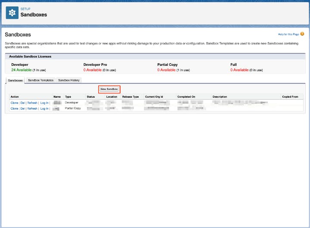310x228 pixels.
Task: Click the Release Type column header
Action: click(130, 97)
